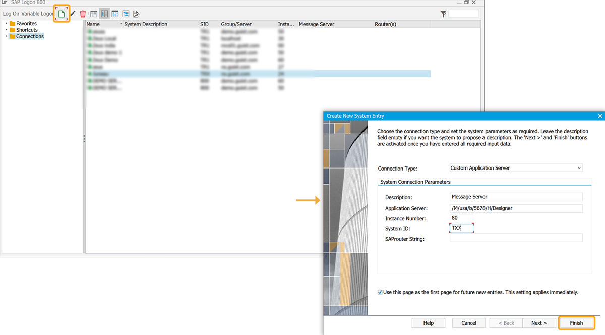Select the tree view icon

point(126,14)
